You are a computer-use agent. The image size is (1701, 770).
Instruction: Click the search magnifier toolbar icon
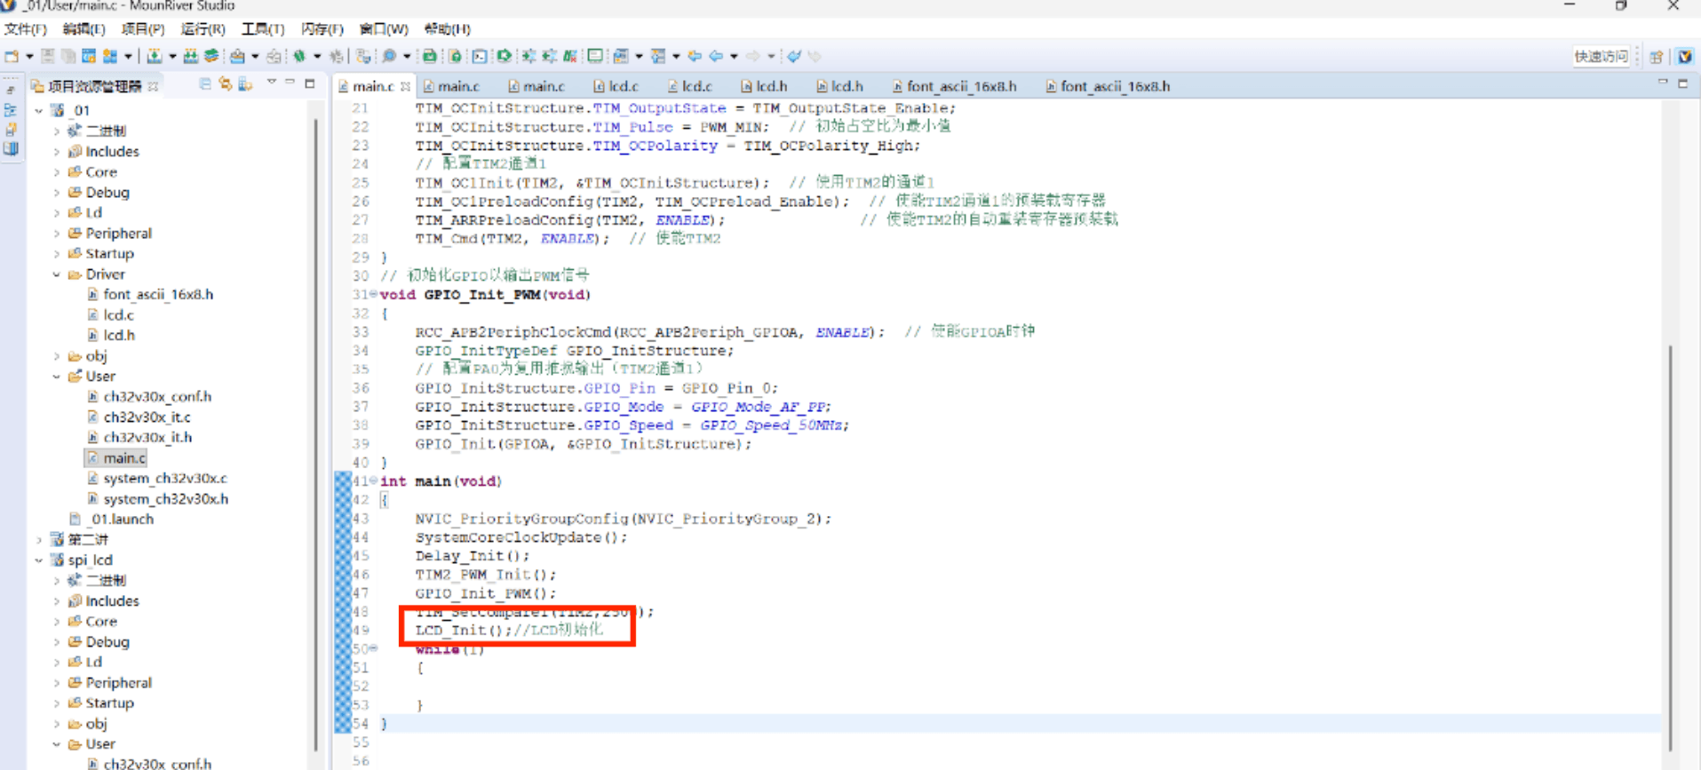[x=389, y=56]
